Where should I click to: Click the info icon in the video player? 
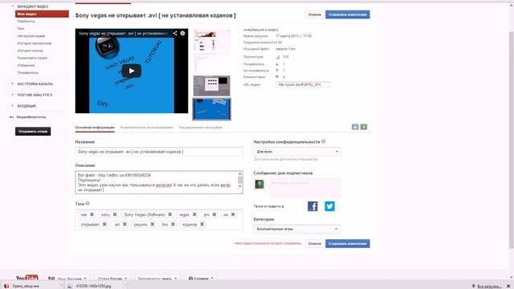[x=182, y=33]
